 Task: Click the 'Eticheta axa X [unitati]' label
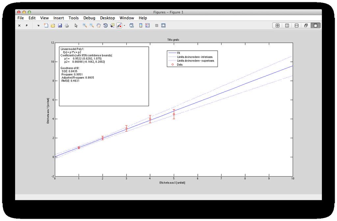pos(172,183)
